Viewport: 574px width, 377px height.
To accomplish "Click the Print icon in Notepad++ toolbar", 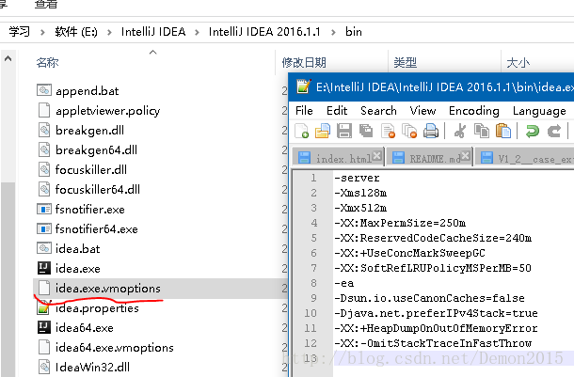I will coord(431,131).
